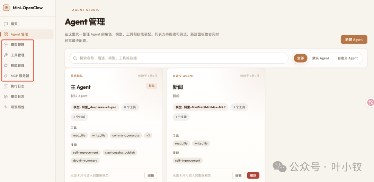
Task: Select the 全部 filter tab
Action: [300, 58]
